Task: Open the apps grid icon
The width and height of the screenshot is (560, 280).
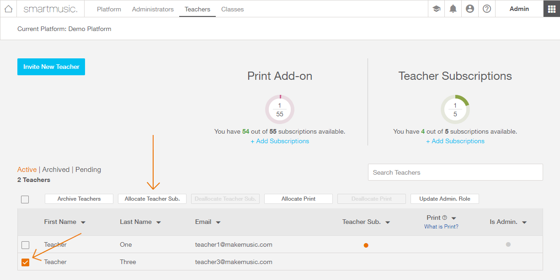Action: [x=551, y=9]
